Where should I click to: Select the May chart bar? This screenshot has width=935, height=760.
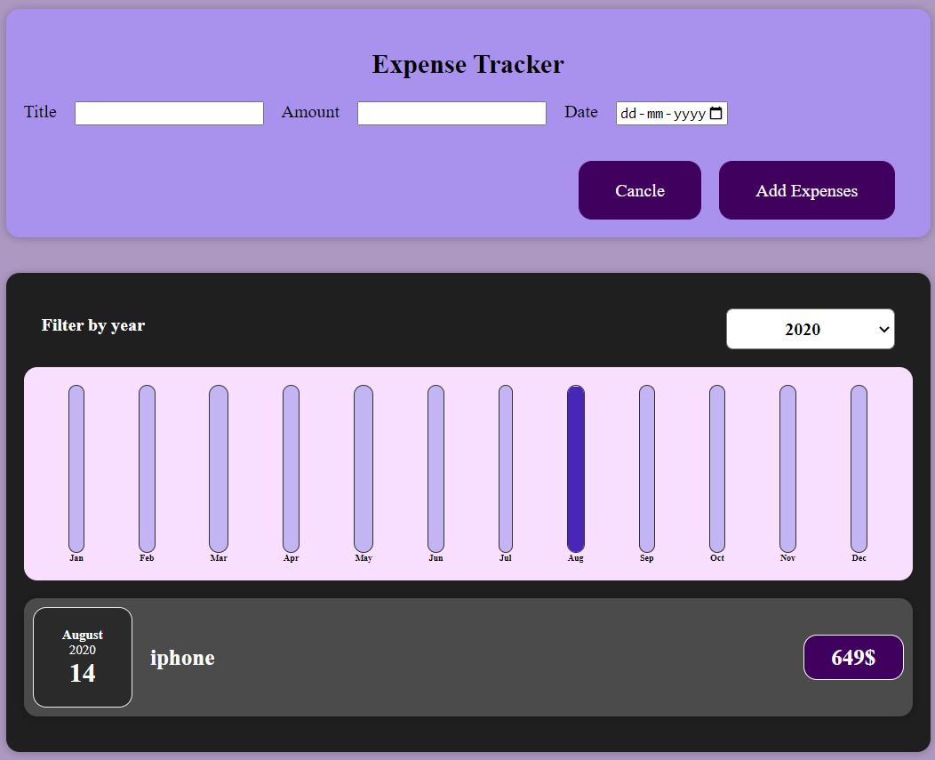pyautogui.click(x=363, y=467)
